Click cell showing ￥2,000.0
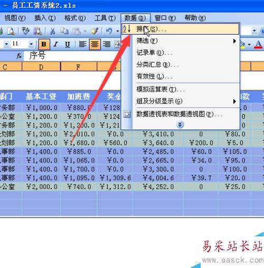 (41, 186)
